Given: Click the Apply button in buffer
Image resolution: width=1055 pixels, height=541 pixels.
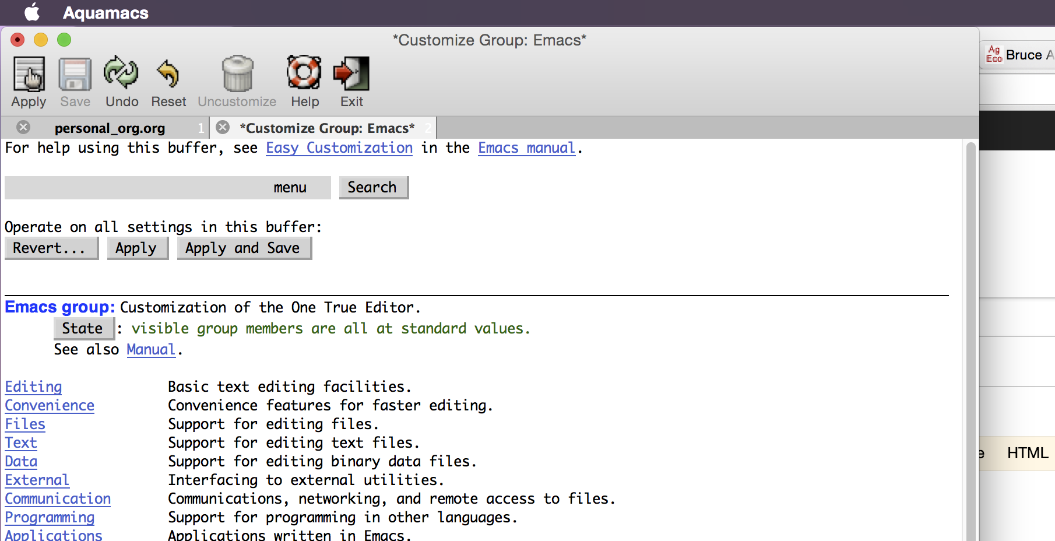Looking at the screenshot, I should (138, 248).
